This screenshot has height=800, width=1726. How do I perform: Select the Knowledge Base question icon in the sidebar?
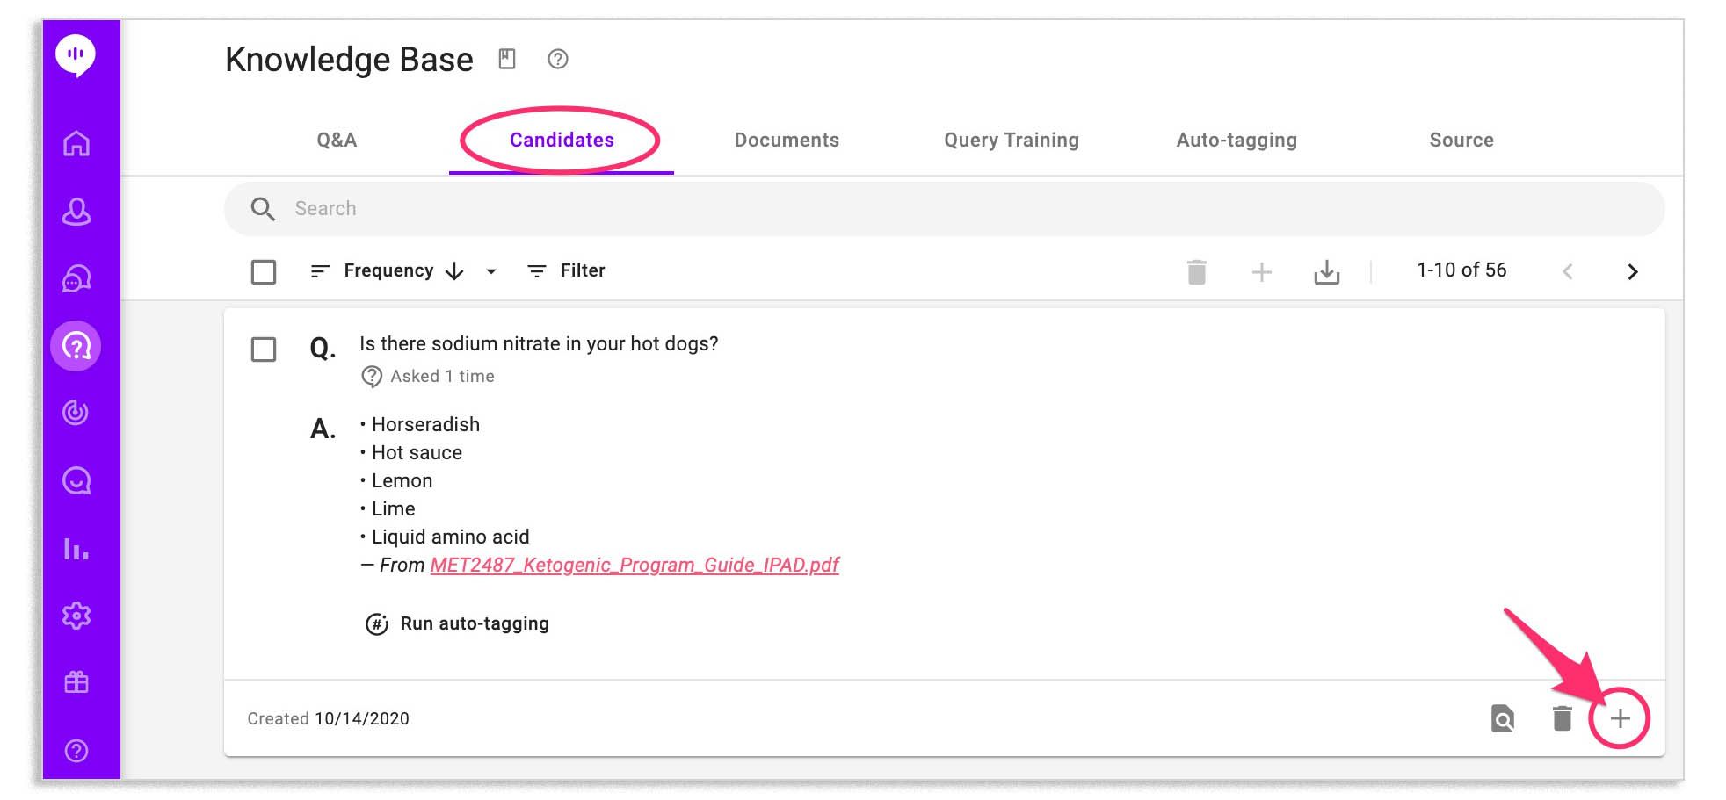[x=76, y=346]
